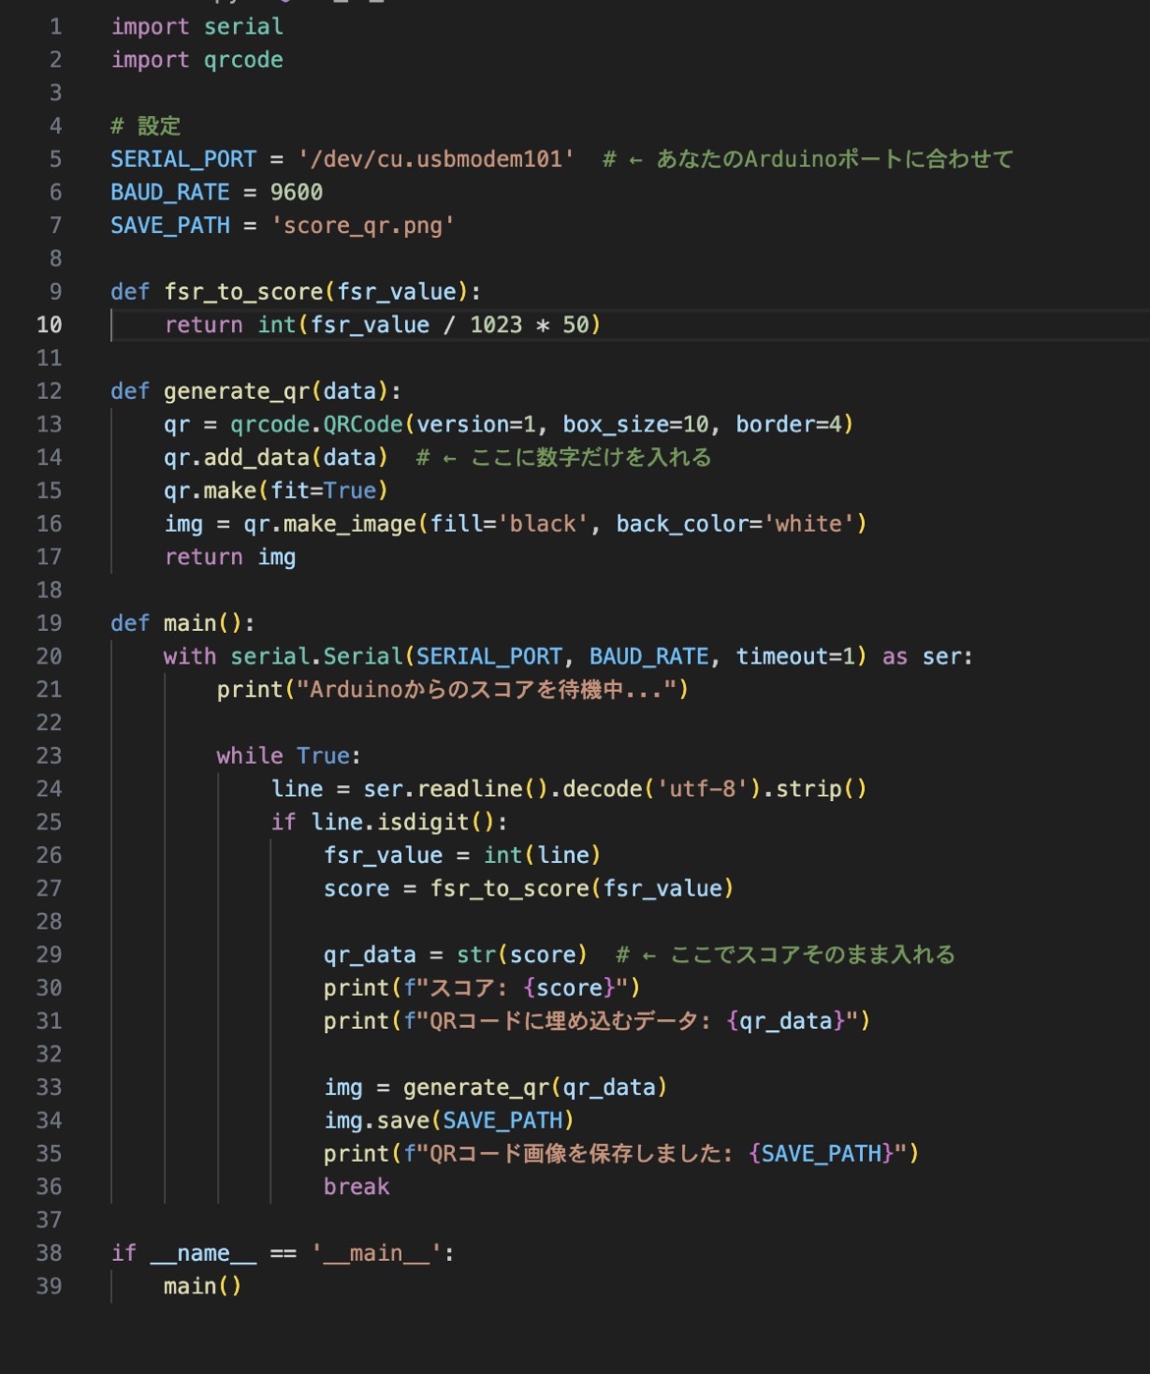1150x1374 pixels.
Task: Click box_size=10 argument
Action: point(636,425)
